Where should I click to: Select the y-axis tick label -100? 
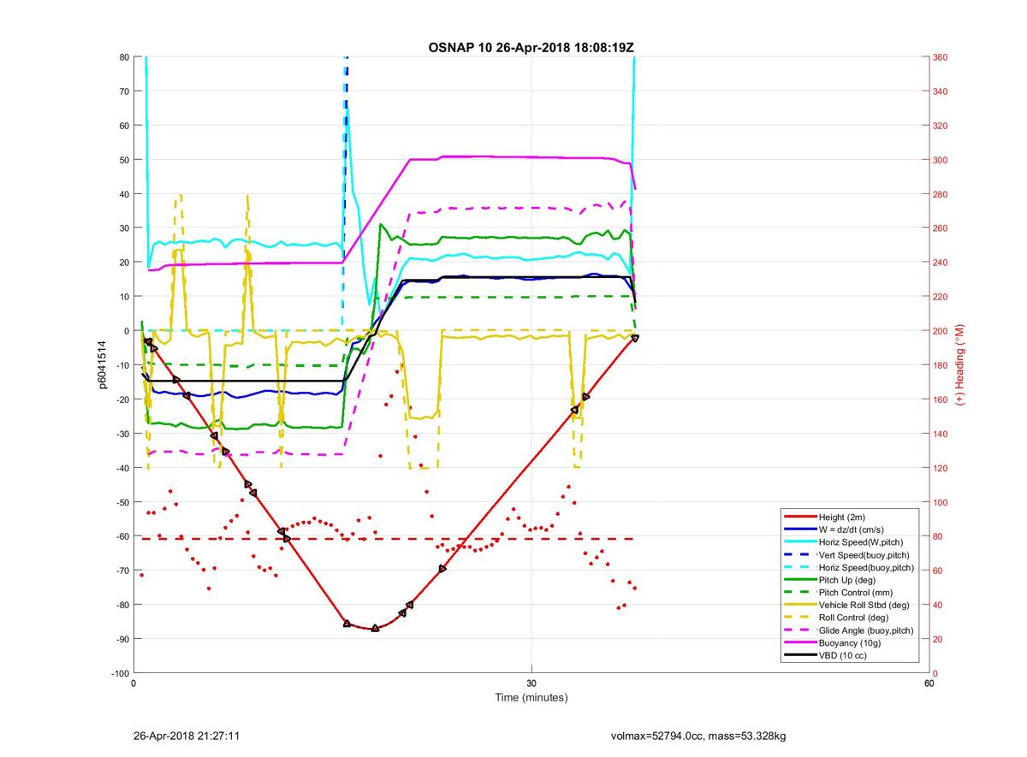pos(119,673)
